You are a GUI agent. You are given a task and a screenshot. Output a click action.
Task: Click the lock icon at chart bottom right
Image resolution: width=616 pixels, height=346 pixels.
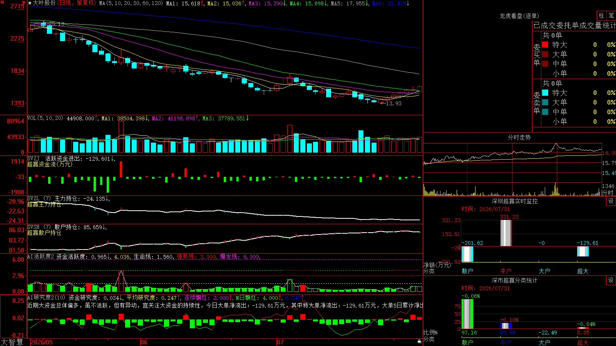[x=420, y=341]
